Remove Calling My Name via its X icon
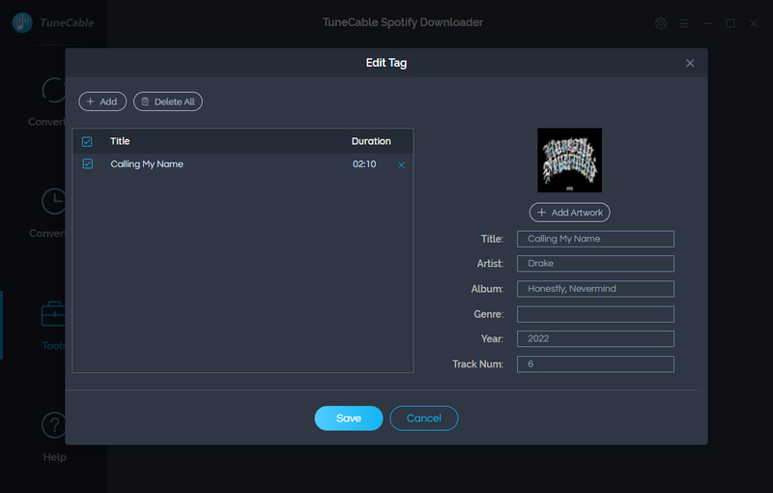 (x=401, y=165)
